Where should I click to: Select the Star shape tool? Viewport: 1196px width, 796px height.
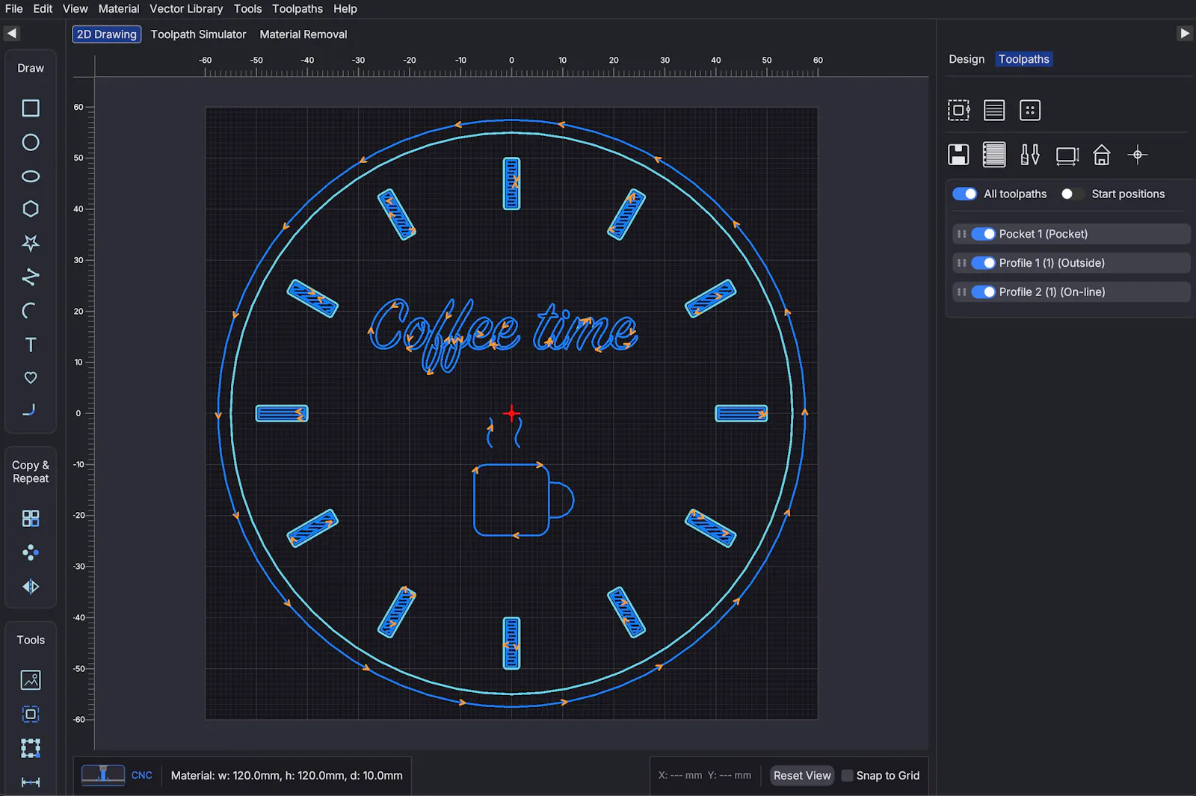coord(31,243)
